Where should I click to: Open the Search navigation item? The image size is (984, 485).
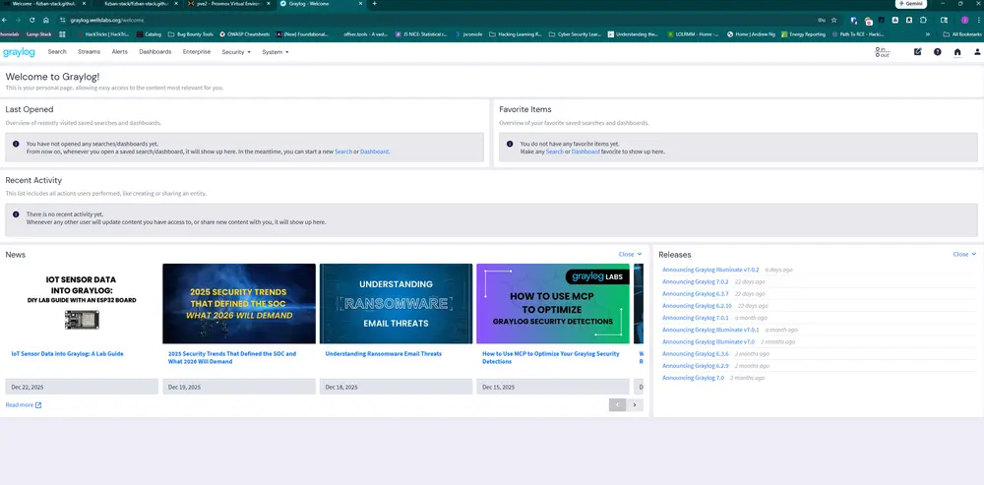(57, 52)
